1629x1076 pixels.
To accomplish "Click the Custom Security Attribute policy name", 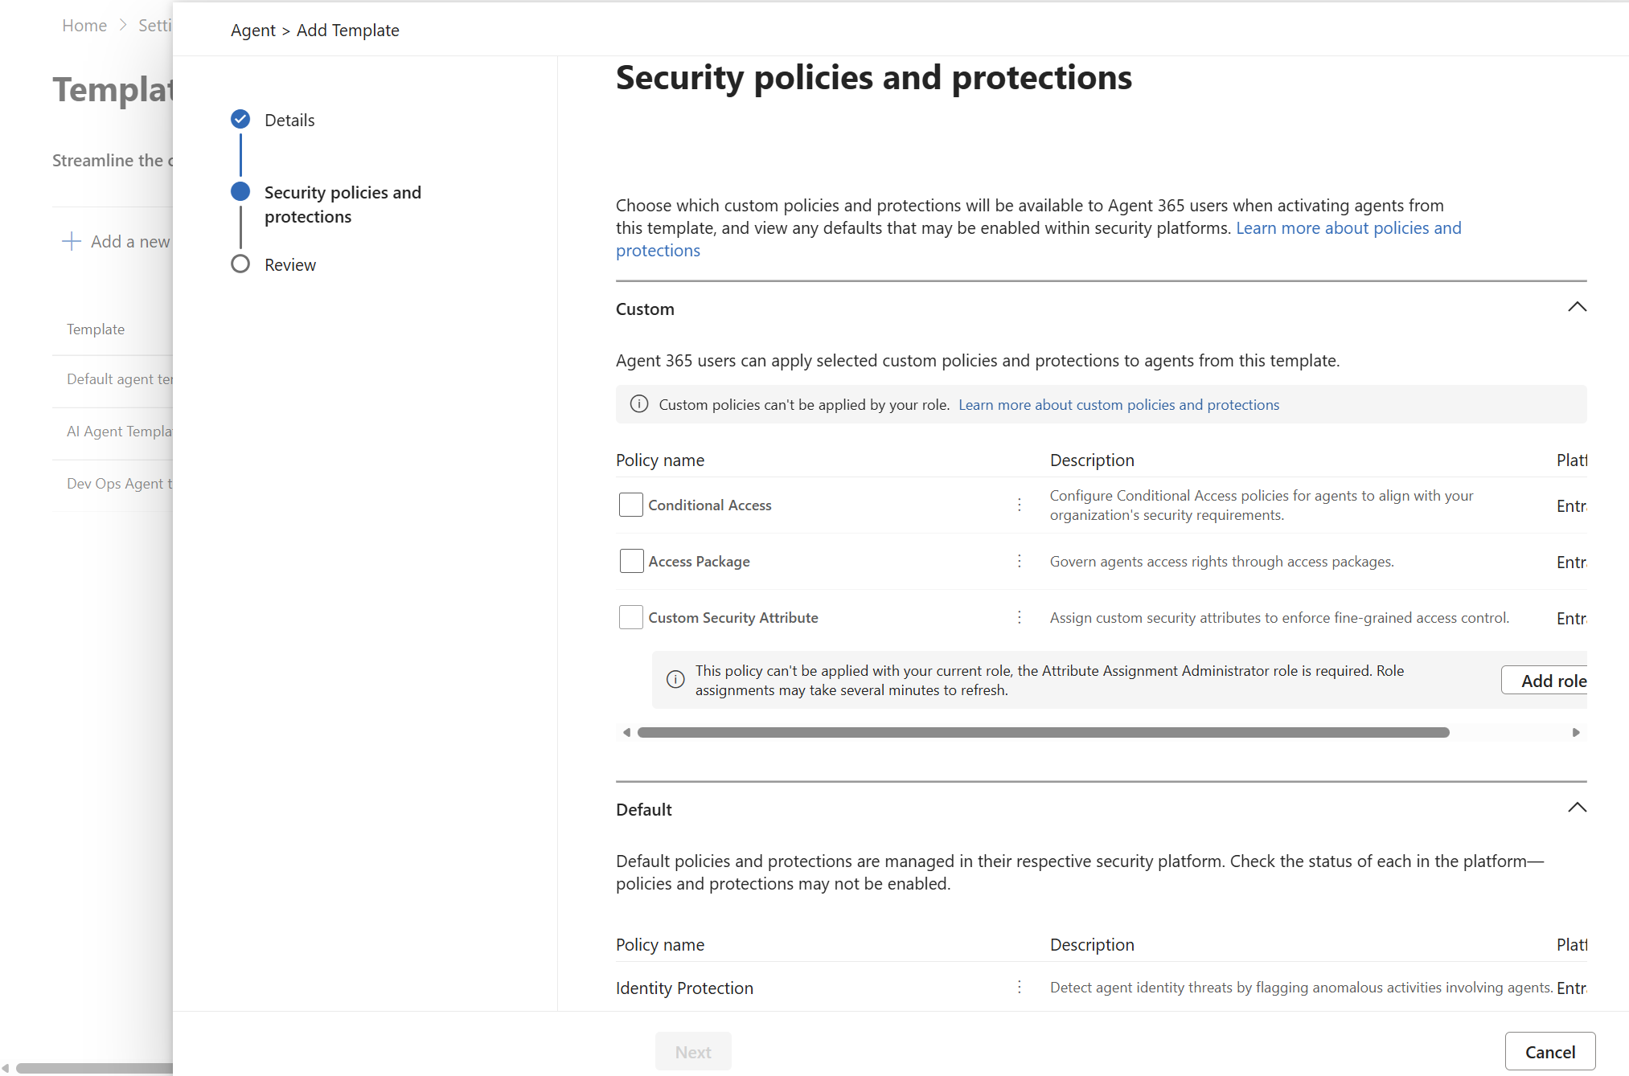I will click(x=733, y=618).
